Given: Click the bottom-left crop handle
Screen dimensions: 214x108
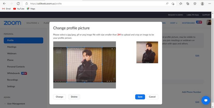Looking at the screenshot, I should [67, 82].
